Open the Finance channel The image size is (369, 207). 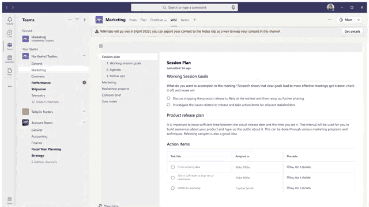pyautogui.click(x=37, y=143)
